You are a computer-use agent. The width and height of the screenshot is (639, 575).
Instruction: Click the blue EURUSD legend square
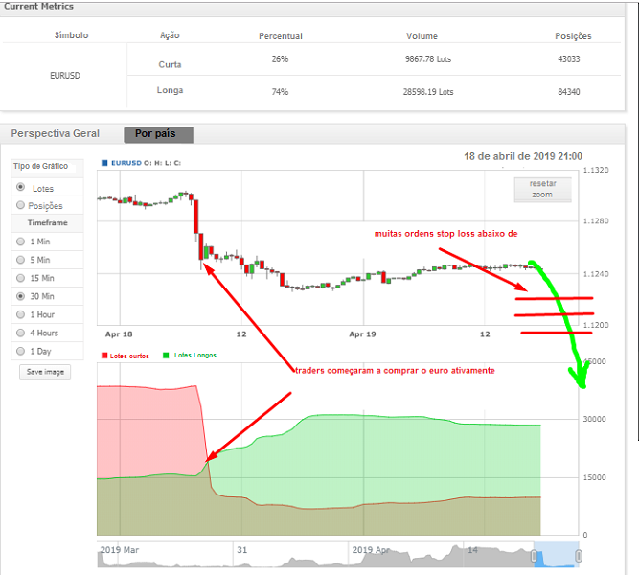tap(105, 163)
